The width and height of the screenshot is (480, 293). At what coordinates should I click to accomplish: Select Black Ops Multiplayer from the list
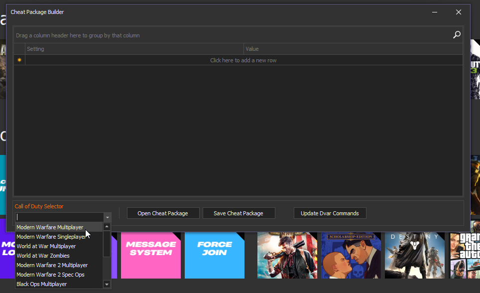42,284
